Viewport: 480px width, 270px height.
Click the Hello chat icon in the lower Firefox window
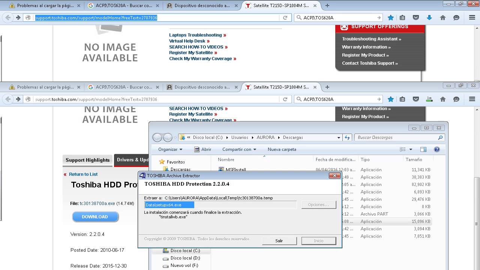point(456,99)
